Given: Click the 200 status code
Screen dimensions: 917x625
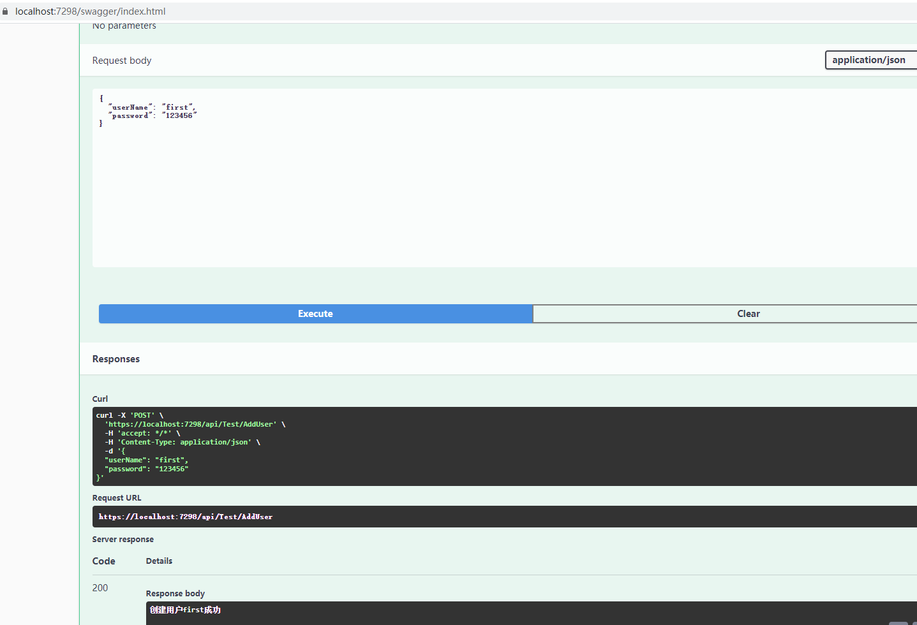Looking at the screenshot, I should click(x=100, y=588).
